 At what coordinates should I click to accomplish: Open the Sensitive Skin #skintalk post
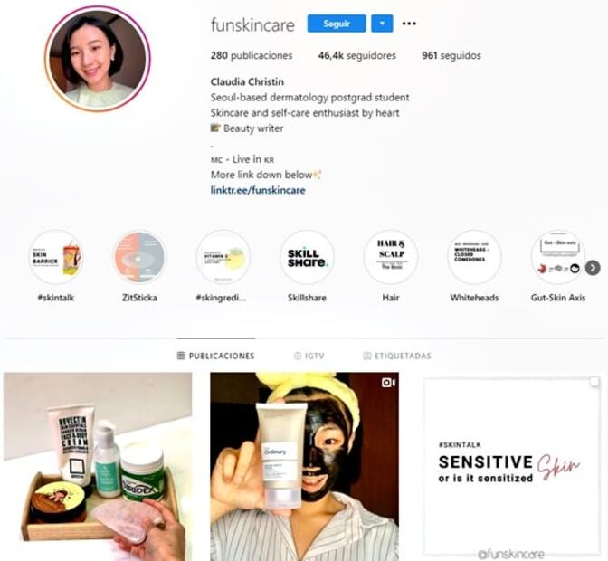point(512,466)
